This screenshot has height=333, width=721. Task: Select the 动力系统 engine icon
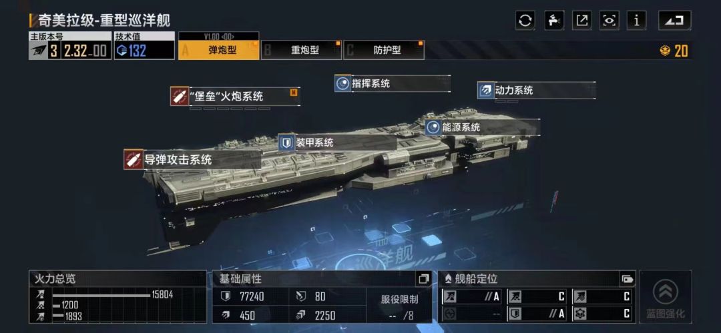coord(485,90)
